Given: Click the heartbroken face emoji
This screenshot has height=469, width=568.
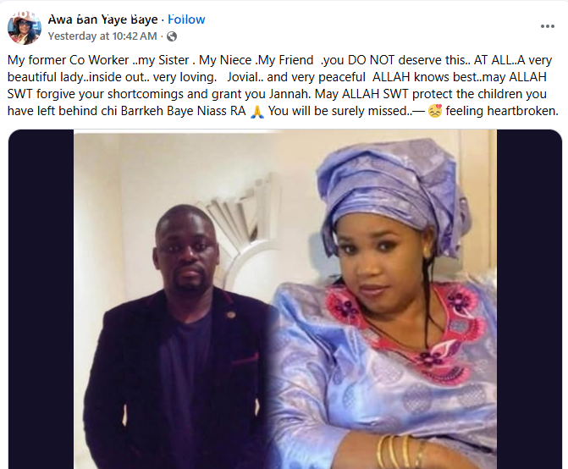Looking at the screenshot, I should point(435,111).
